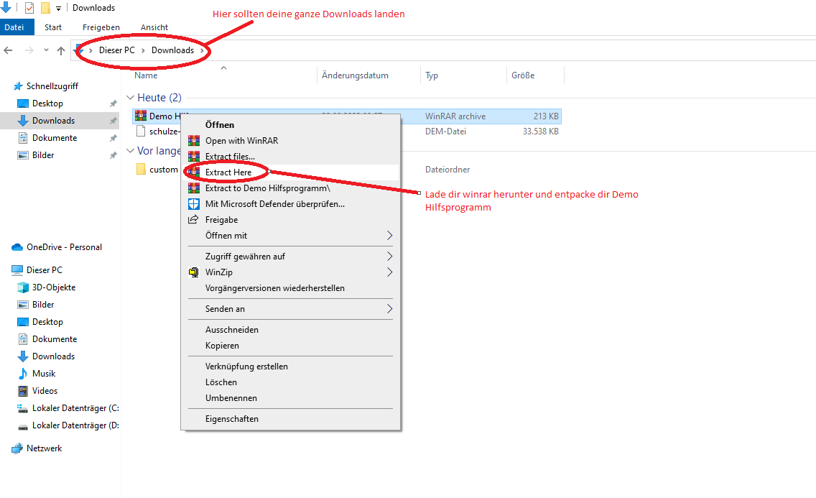Switch to the Ansicht ribbon tab

[154, 27]
